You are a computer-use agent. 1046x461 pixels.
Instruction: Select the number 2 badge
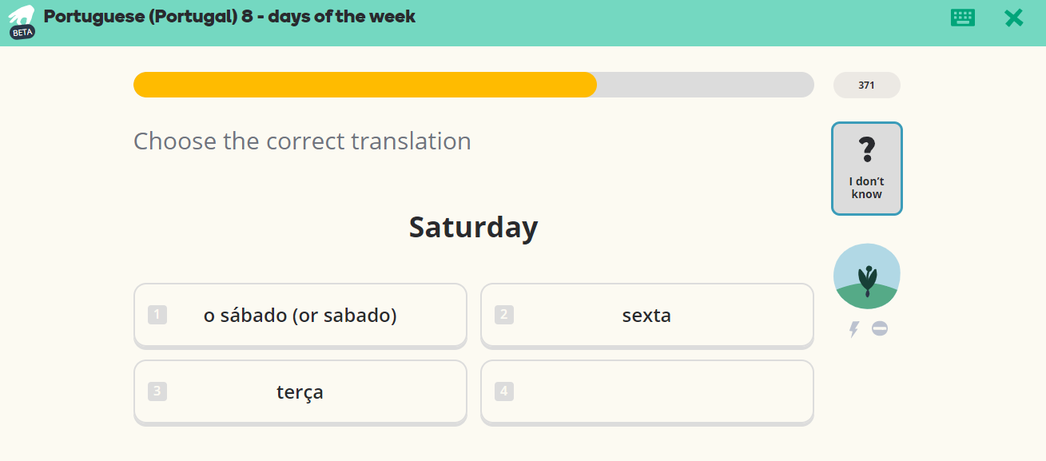503,315
